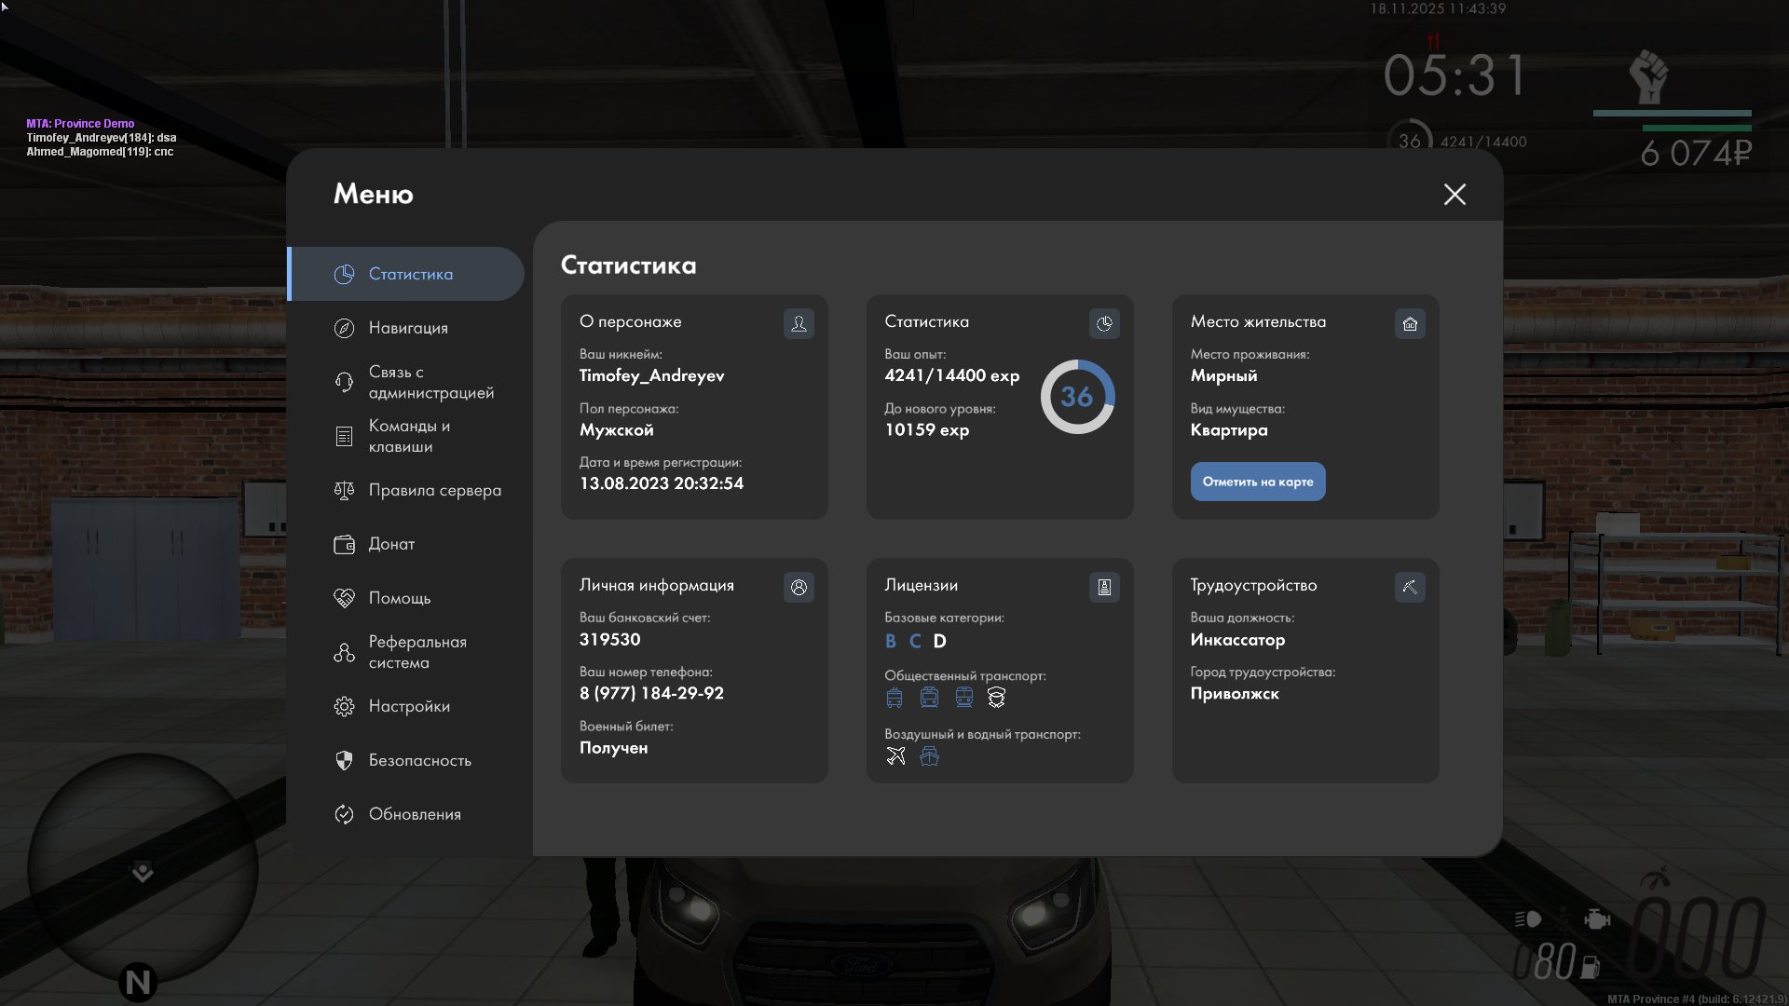
Task: Click the boat license icon
Action: point(929,755)
